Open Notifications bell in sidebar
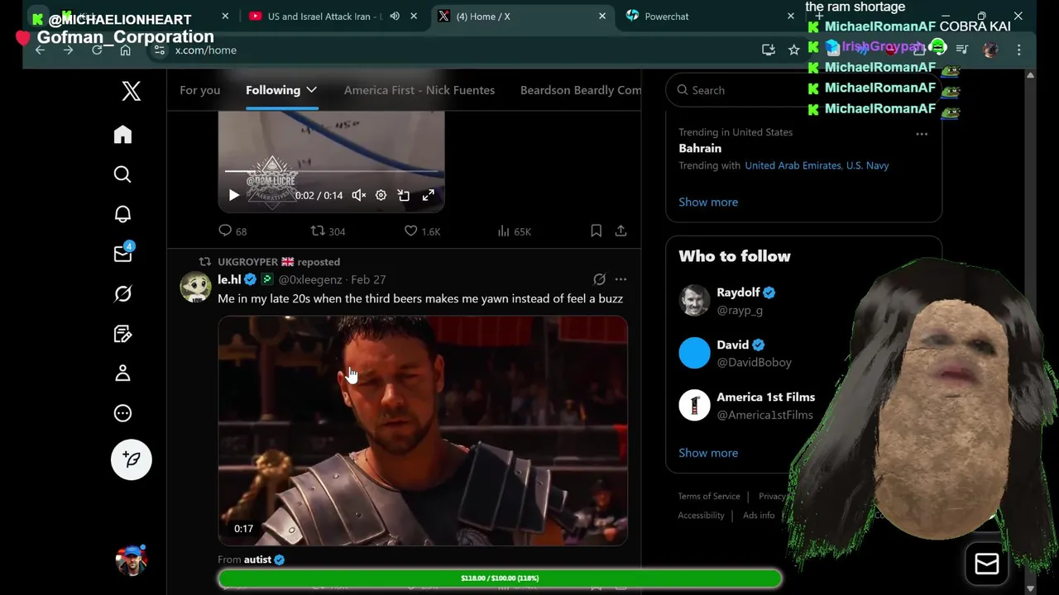Screen dimensions: 1059x595 [x=122, y=214]
